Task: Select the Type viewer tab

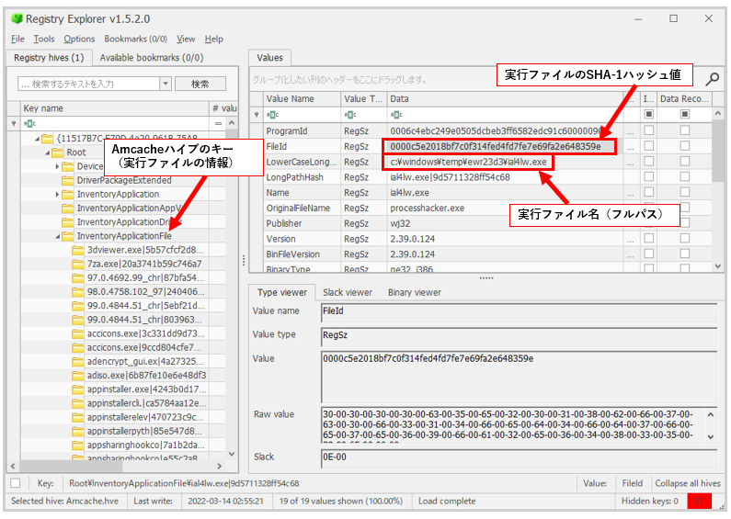Action: [x=282, y=293]
